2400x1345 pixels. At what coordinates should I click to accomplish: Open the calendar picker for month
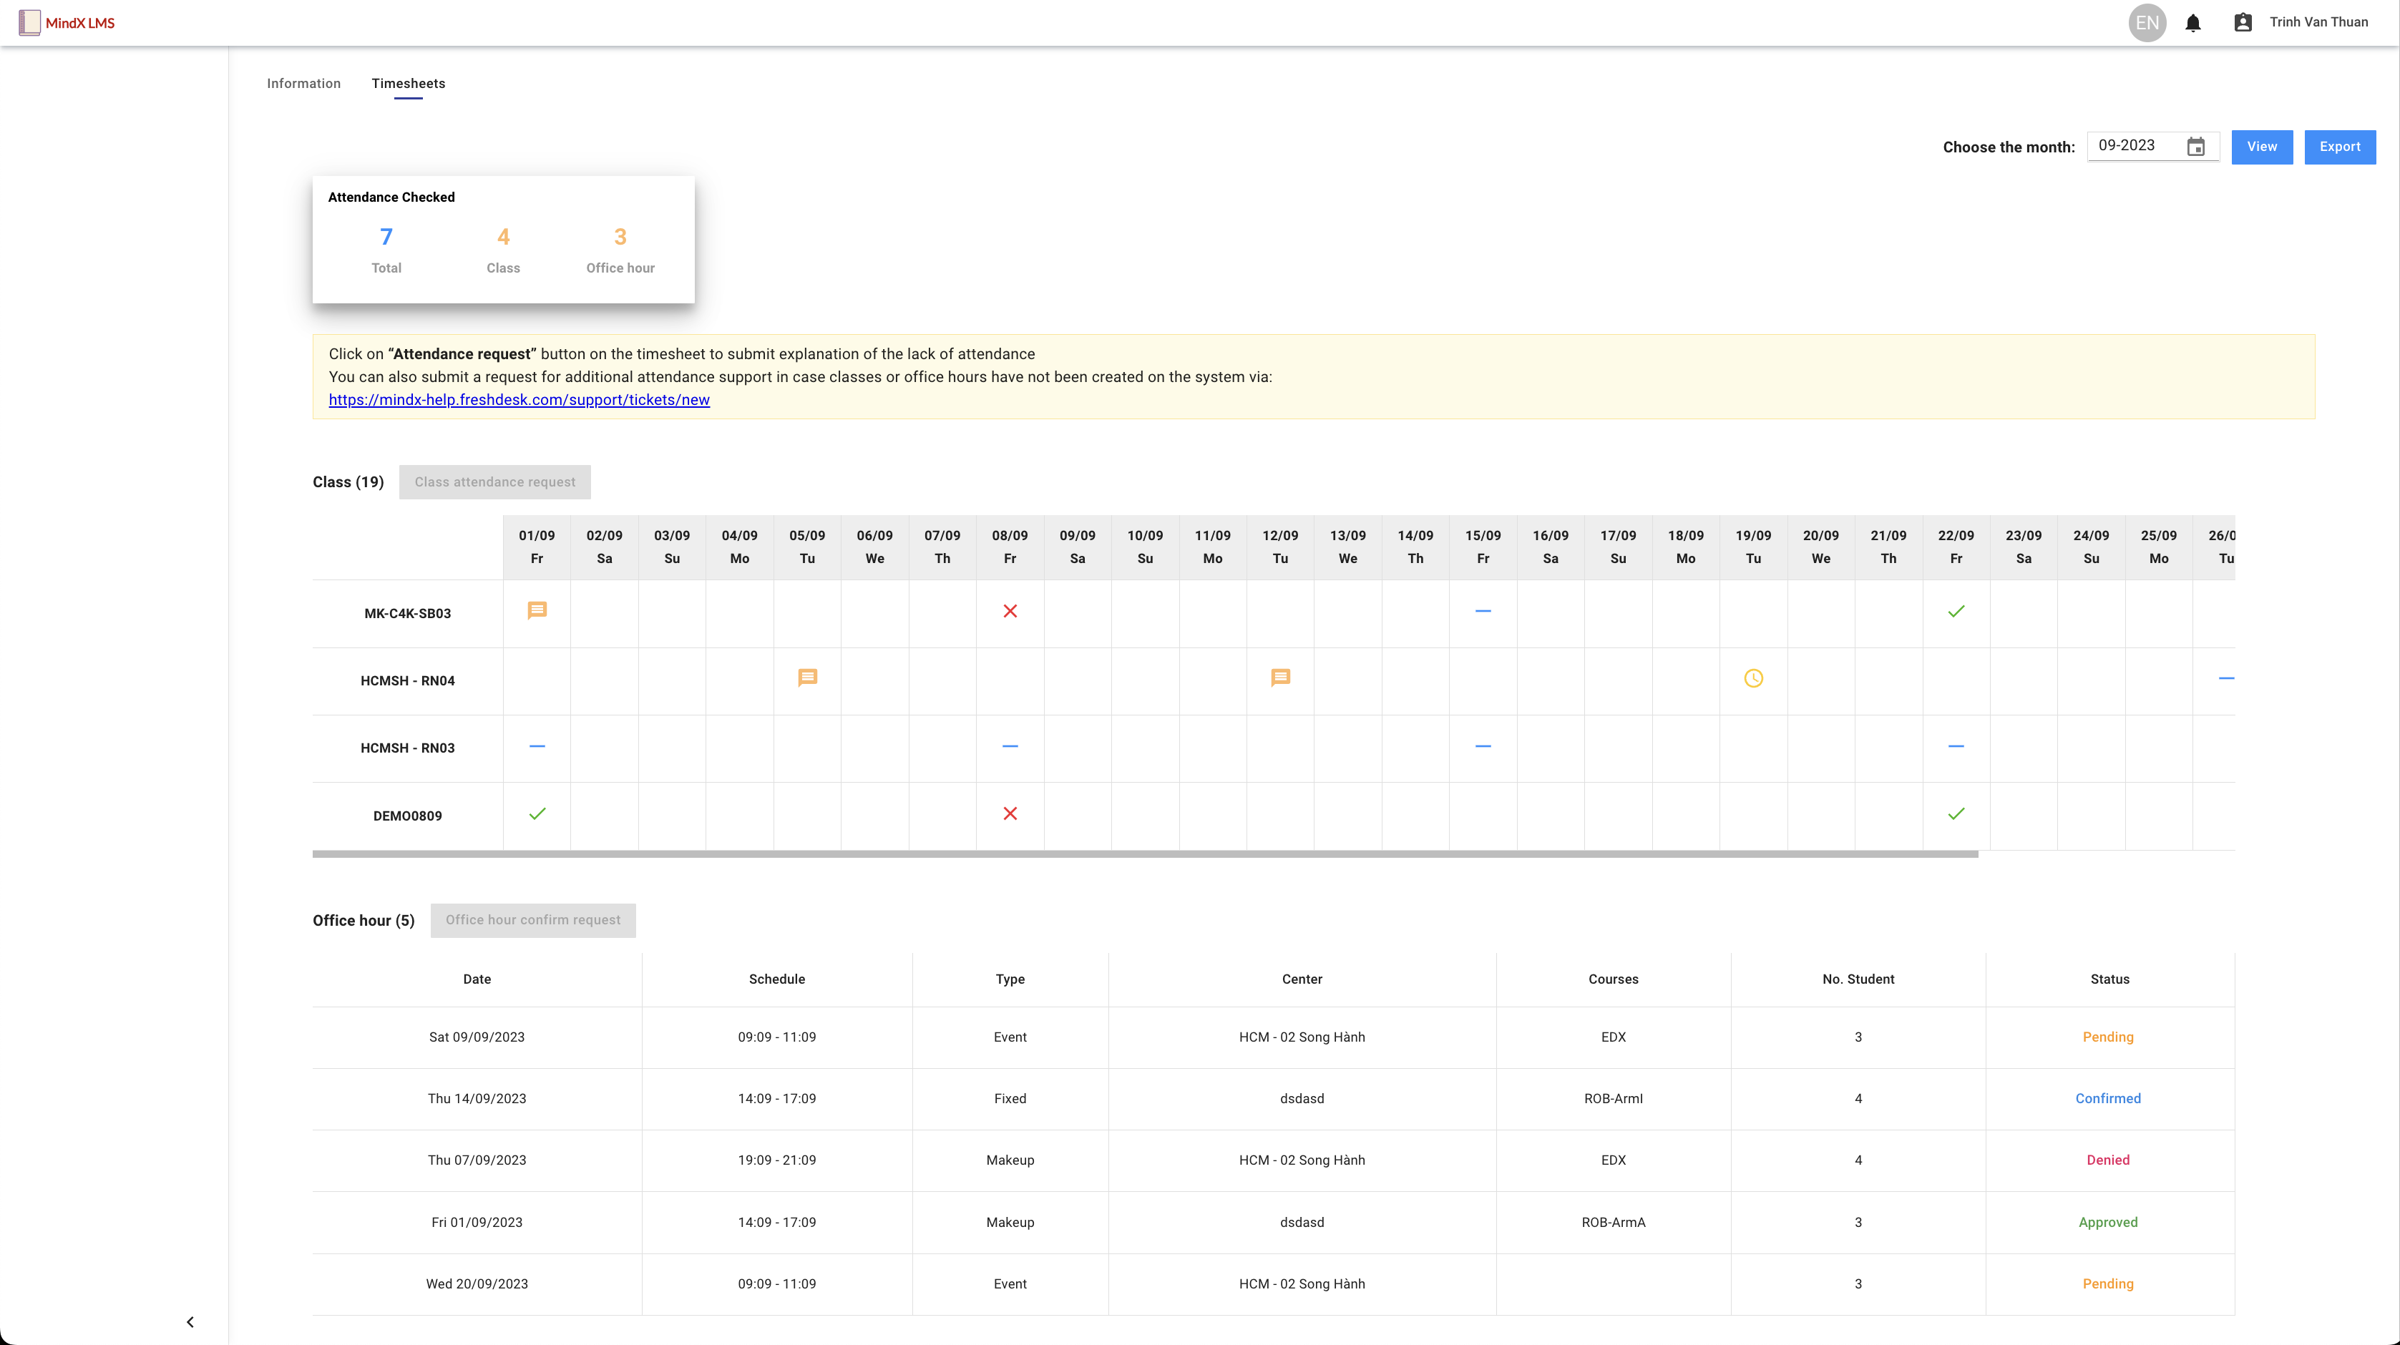(2195, 147)
